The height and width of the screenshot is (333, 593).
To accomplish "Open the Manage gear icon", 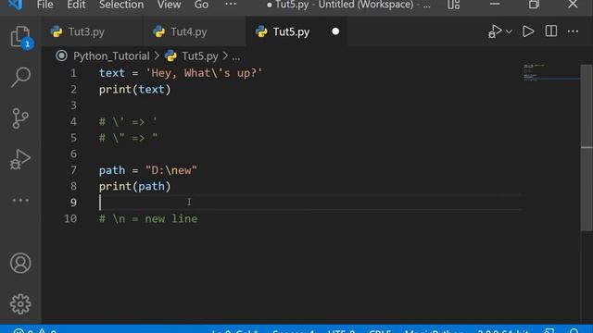I will (x=20, y=304).
